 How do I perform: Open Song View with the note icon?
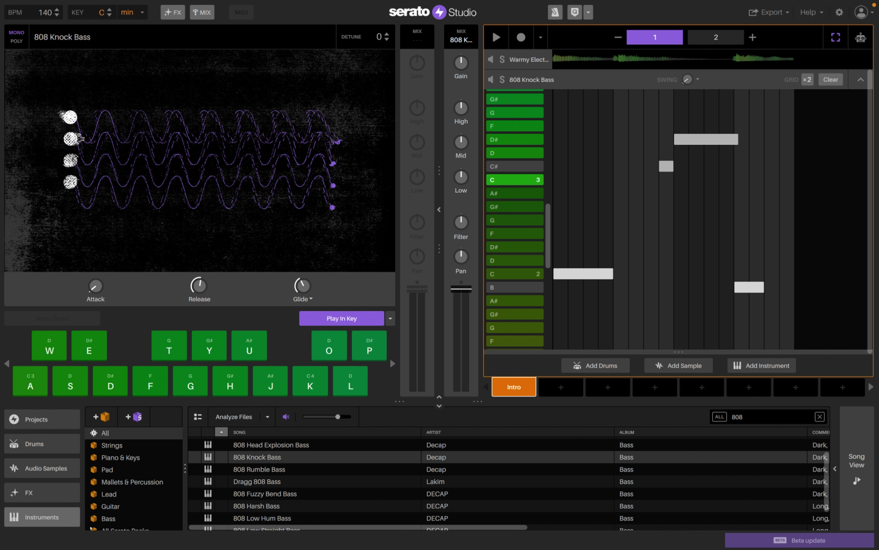click(856, 480)
